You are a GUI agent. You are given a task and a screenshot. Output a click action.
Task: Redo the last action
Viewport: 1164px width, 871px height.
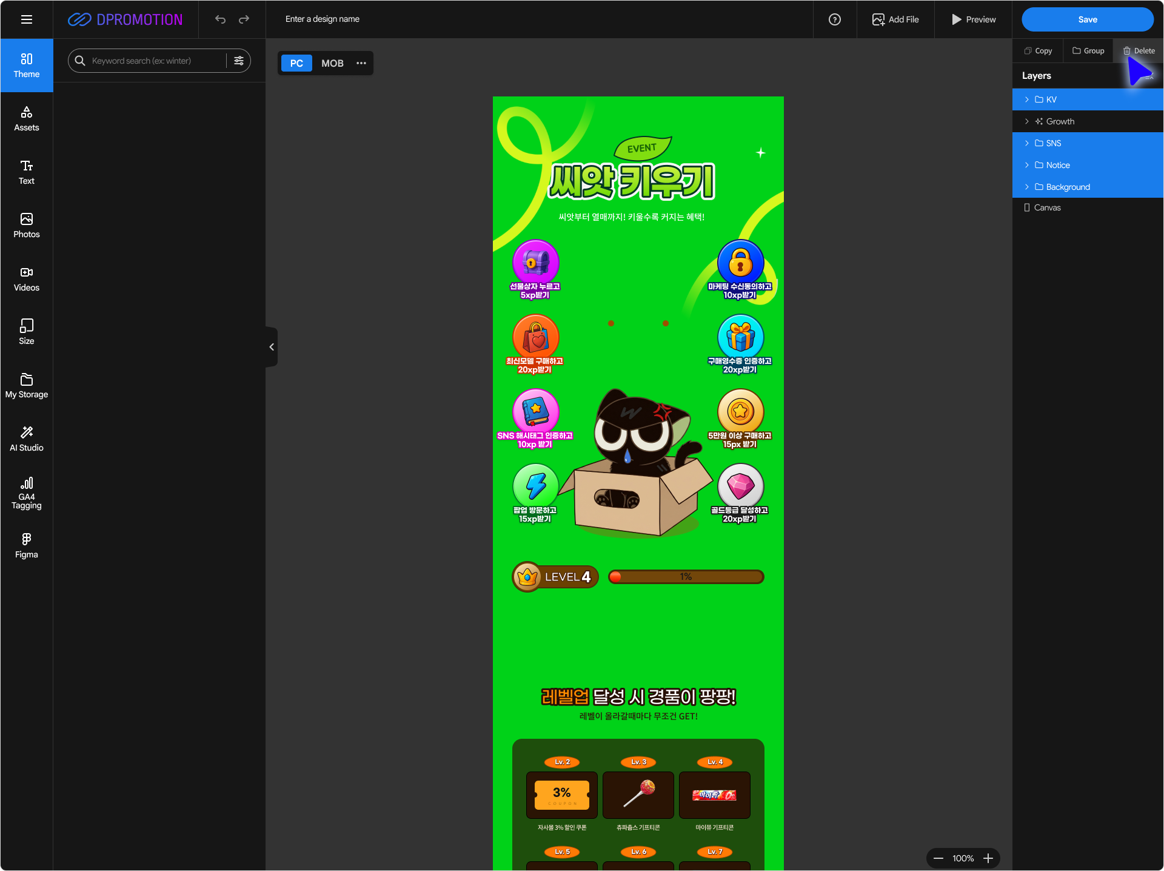coord(244,19)
